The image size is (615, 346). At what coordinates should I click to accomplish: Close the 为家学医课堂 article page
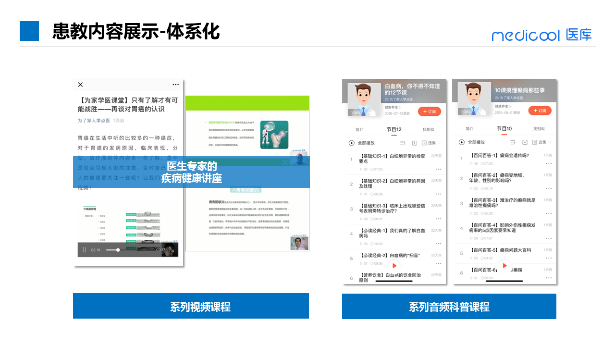(x=80, y=85)
